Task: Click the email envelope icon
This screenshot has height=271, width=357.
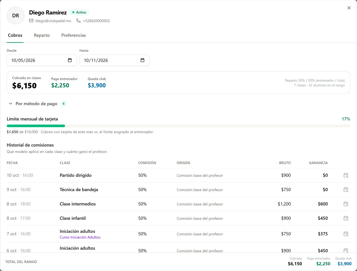Action: pyautogui.click(x=31, y=21)
